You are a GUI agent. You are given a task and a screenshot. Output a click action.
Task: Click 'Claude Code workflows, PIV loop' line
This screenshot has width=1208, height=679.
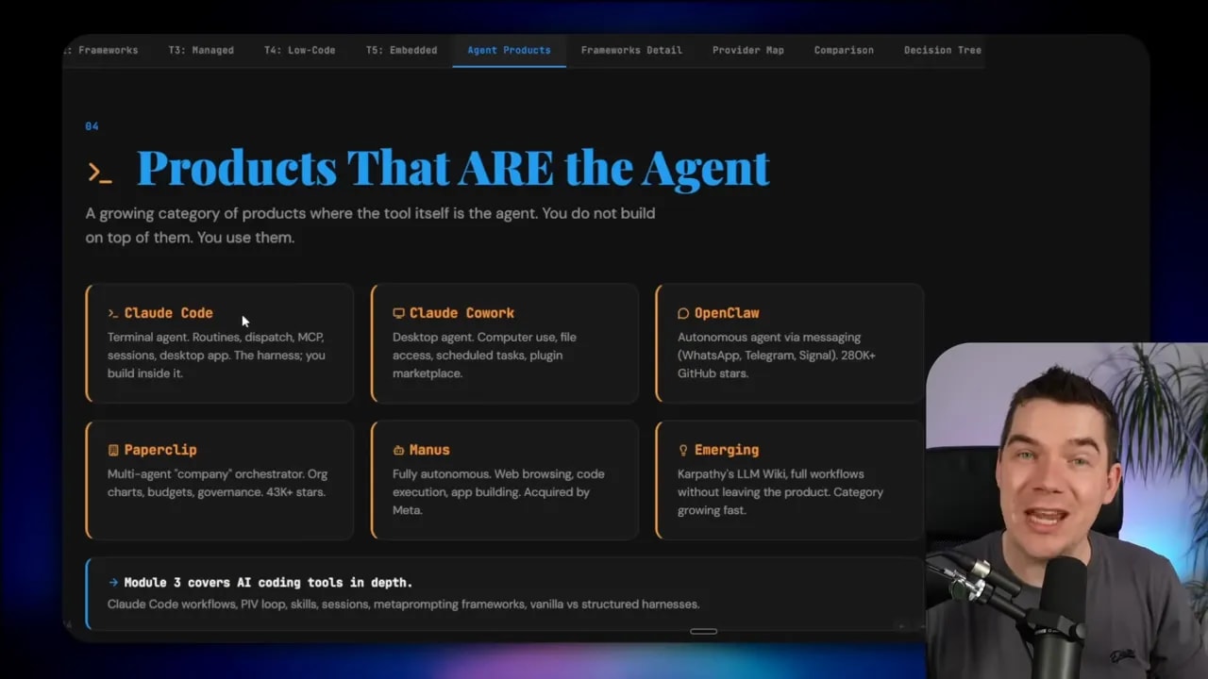pyautogui.click(x=403, y=604)
